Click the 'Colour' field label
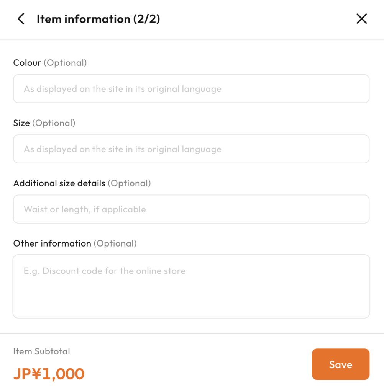This screenshot has height=392, width=384. tap(27, 63)
